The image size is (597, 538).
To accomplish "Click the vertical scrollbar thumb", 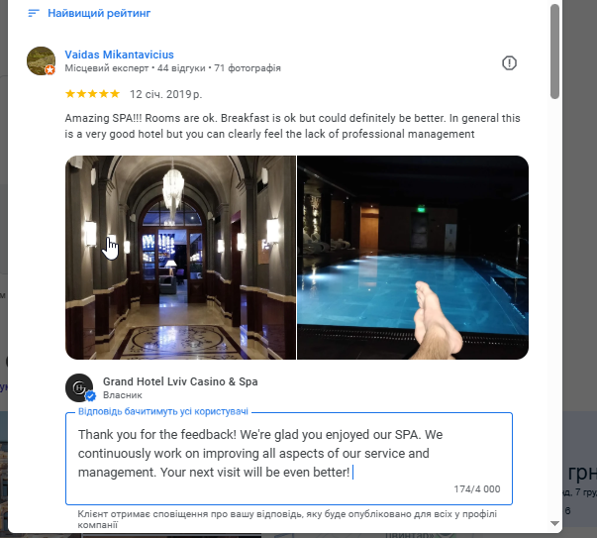I will click(554, 52).
